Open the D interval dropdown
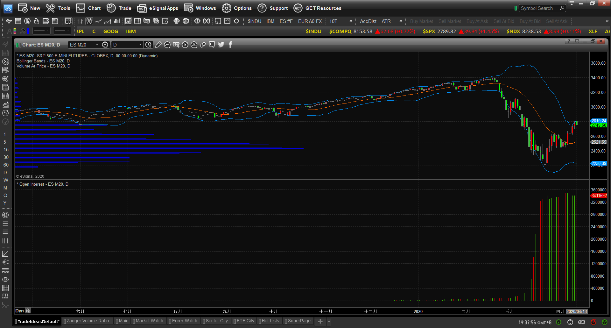Image resolution: width=611 pixels, height=328 pixels. 140,45
